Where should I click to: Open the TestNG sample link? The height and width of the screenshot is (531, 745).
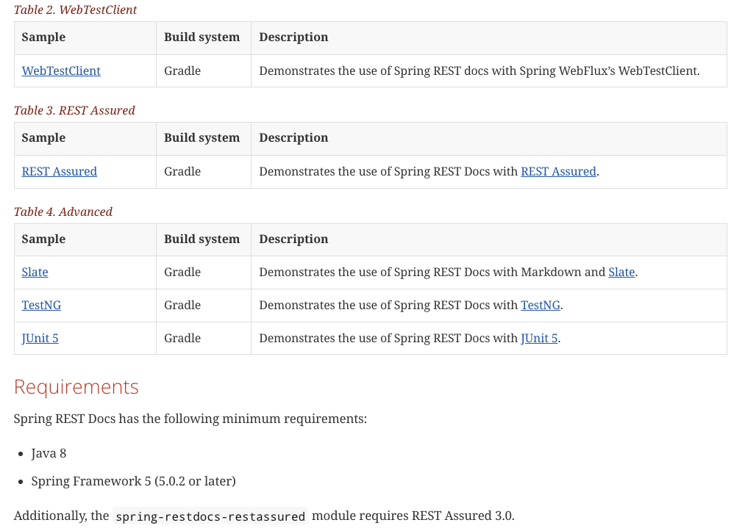41,305
